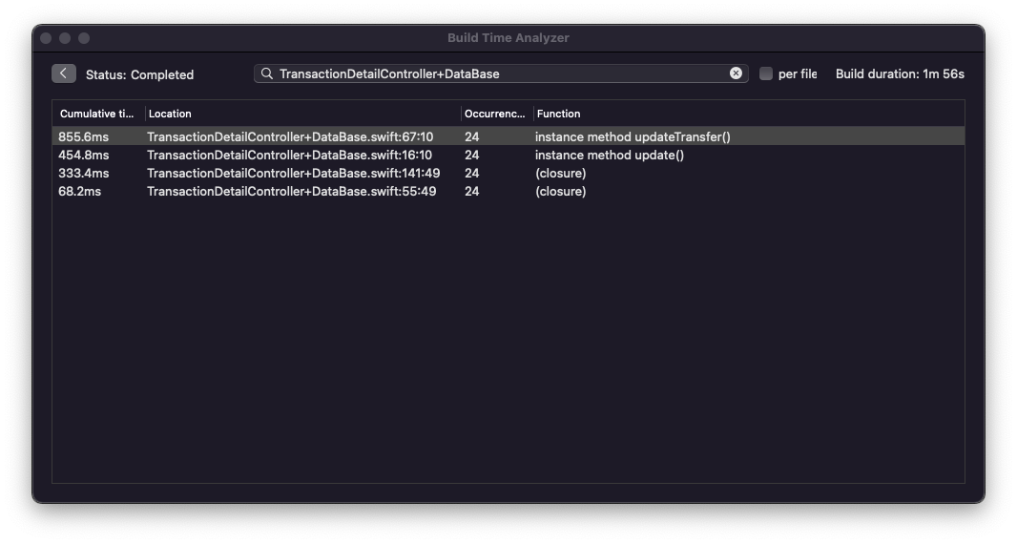Select the 68.2ms cumulative time cell

(80, 192)
